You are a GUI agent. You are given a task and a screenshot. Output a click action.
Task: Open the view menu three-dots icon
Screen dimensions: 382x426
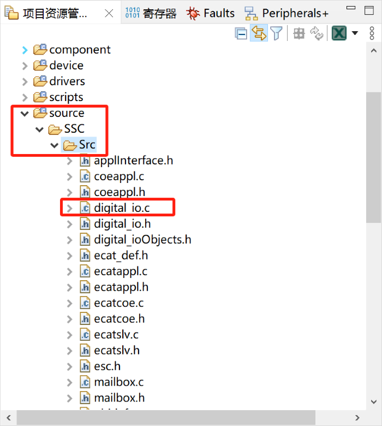[x=373, y=33]
